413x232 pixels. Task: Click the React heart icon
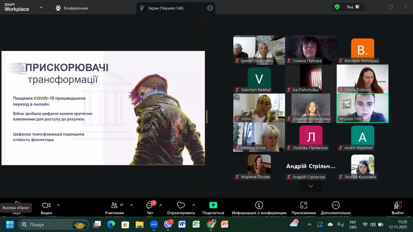coord(181,205)
